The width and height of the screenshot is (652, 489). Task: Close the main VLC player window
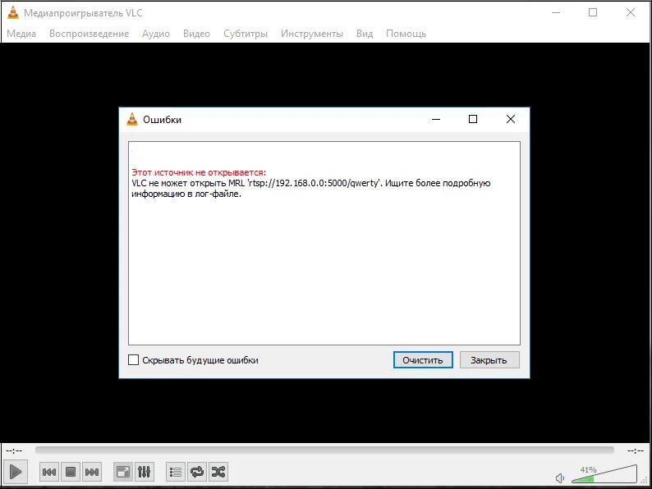click(631, 13)
